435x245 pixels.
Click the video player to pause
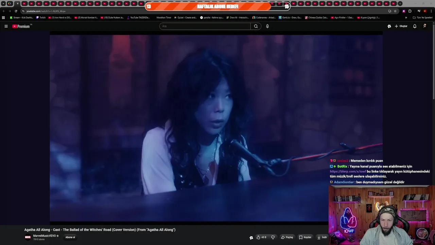[216, 128]
